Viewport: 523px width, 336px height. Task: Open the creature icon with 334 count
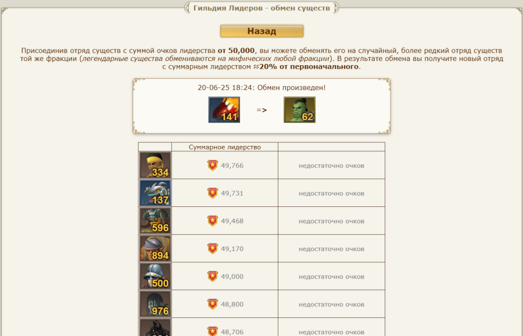pyautogui.click(x=155, y=165)
